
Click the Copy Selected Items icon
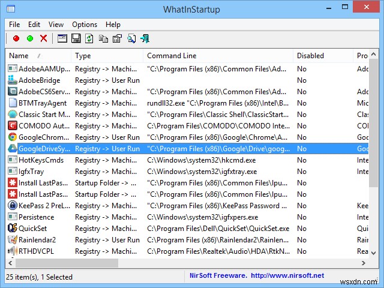[103, 38]
